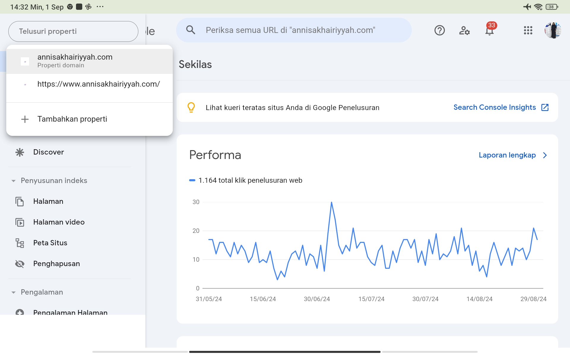Click the Halaman video icon
570x356 pixels.
[20, 222]
